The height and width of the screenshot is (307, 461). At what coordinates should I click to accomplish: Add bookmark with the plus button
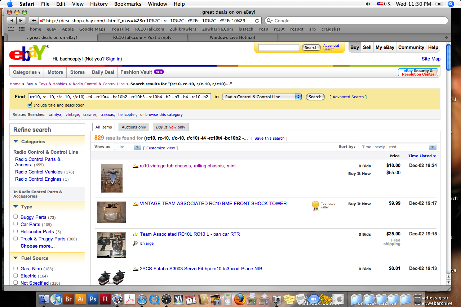[x=34, y=21]
